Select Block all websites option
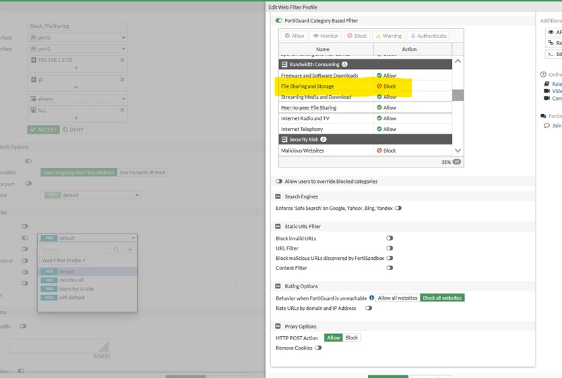The image size is (562, 378). [x=442, y=298]
